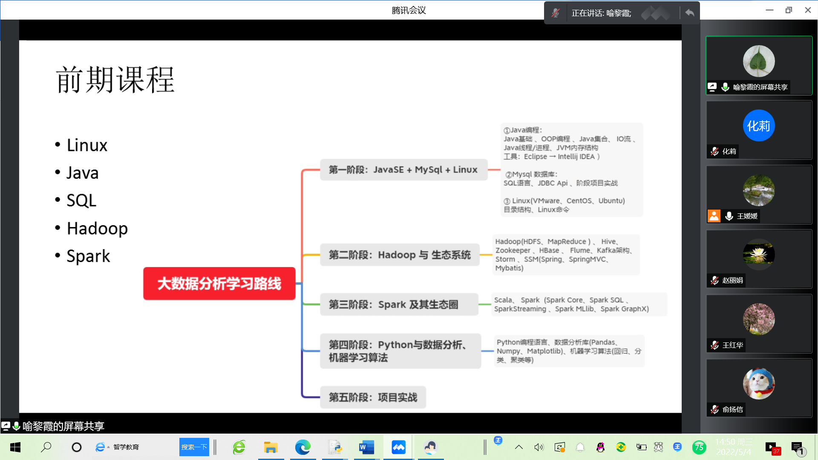The width and height of the screenshot is (818, 460).
Task: Open Microsoft Edge from taskbar
Action: 302,447
